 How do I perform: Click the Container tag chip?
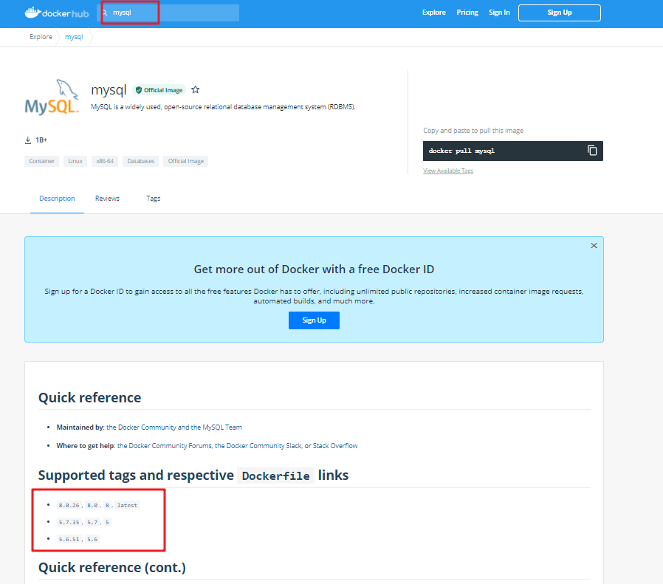coord(42,161)
